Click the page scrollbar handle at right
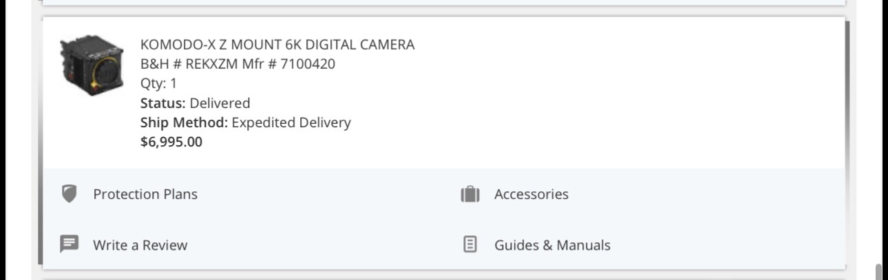Image resolution: width=888 pixels, height=280 pixels. [x=878, y=272]
